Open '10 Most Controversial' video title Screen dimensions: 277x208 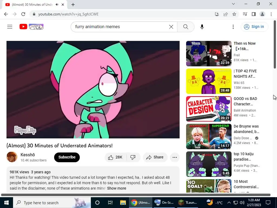(246, 184)
